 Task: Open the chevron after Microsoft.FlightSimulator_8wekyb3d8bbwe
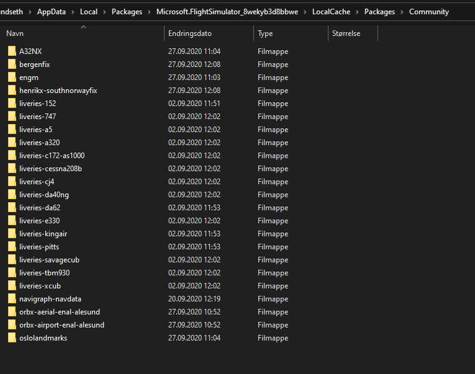click(x=305, y=12)
